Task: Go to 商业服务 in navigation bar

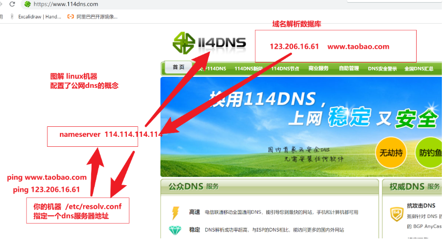Action: click(x=318, y=68)
